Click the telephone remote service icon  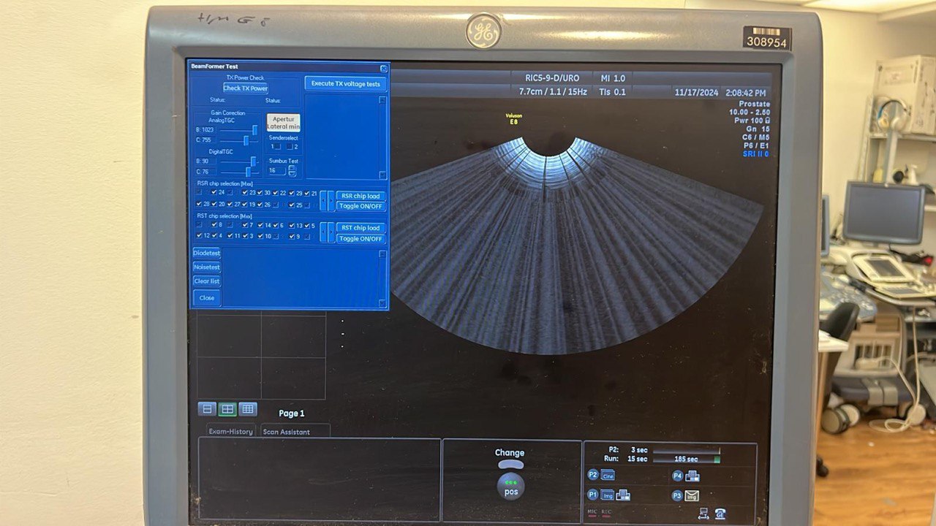720,514
